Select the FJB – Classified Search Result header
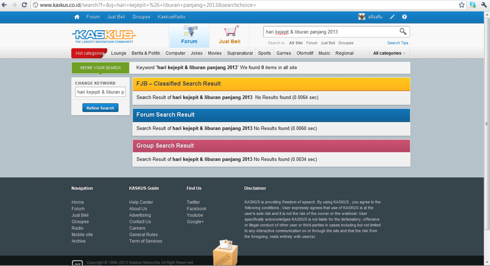Viewport: 490px width, 266px height. 271,84
